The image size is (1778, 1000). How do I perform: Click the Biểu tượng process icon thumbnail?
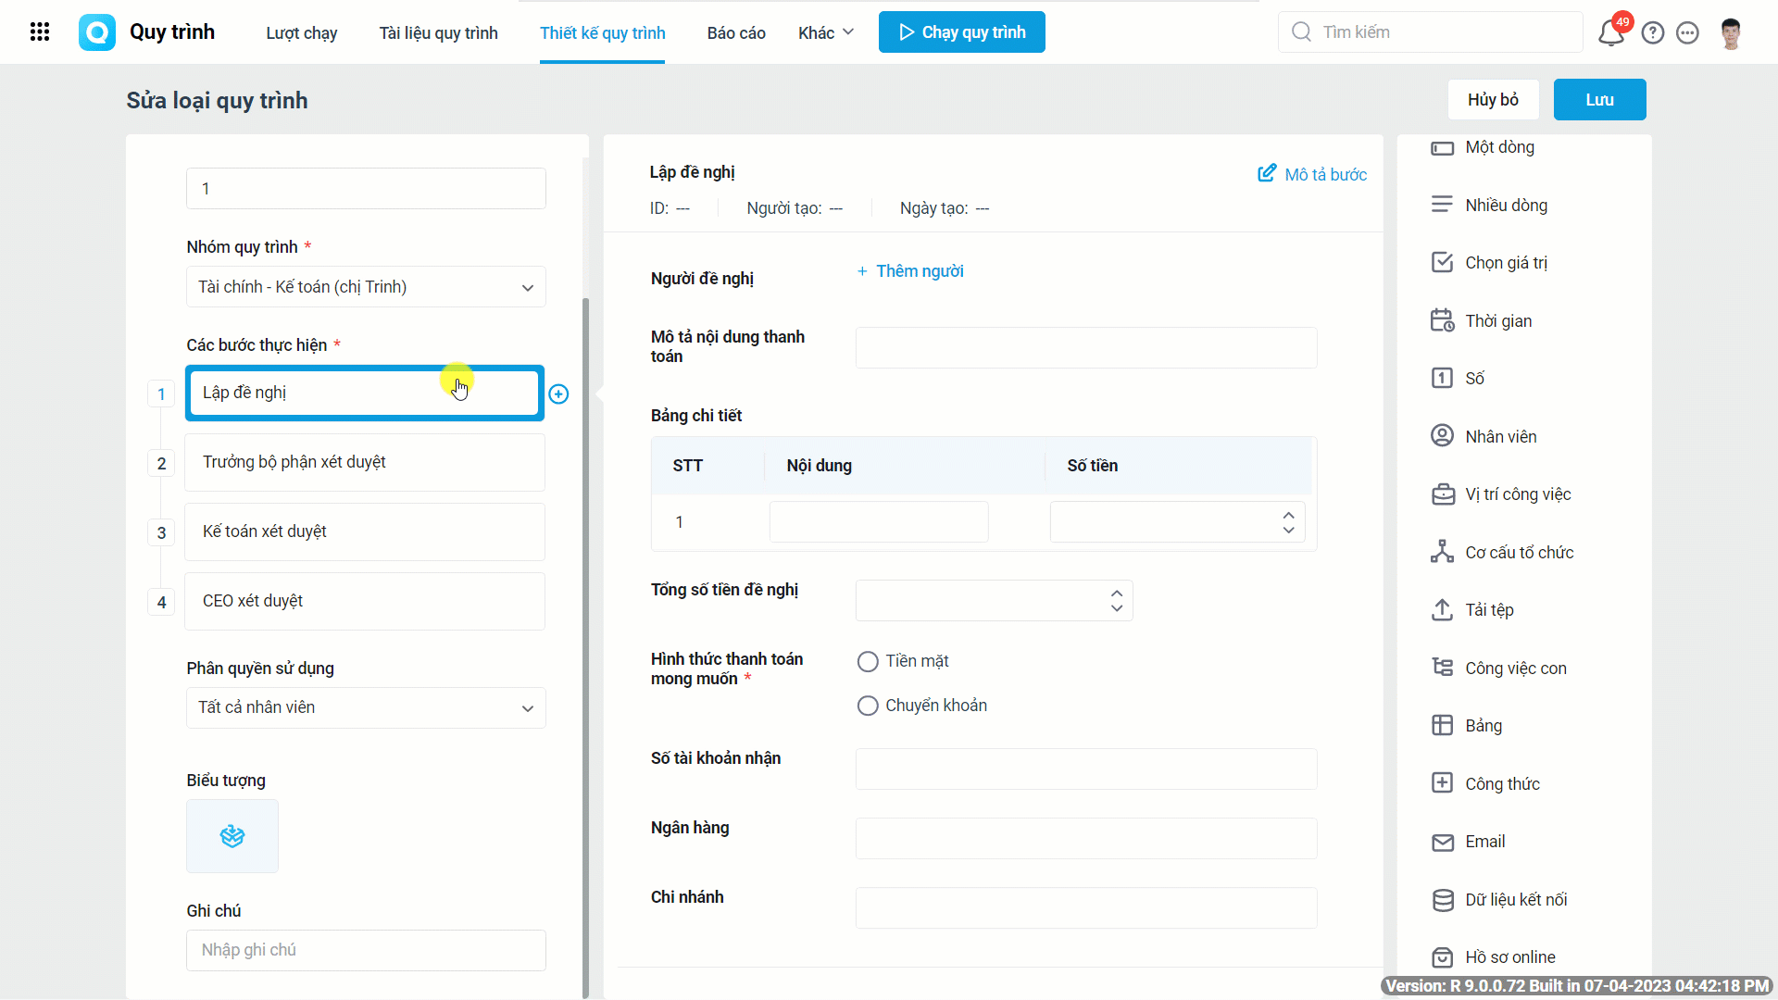(232, 836)
